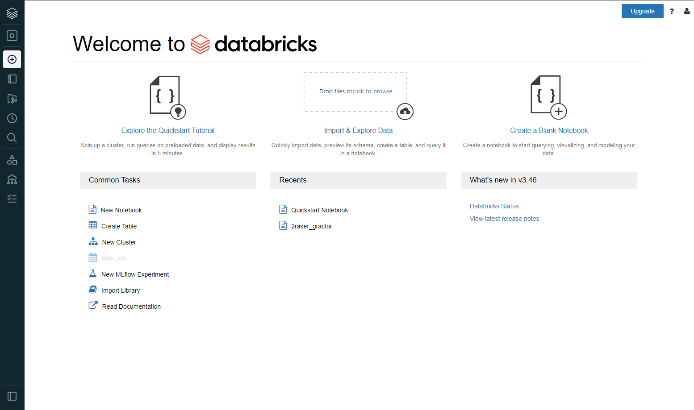
Task: Open the user account icon
Action: [687, 11]
